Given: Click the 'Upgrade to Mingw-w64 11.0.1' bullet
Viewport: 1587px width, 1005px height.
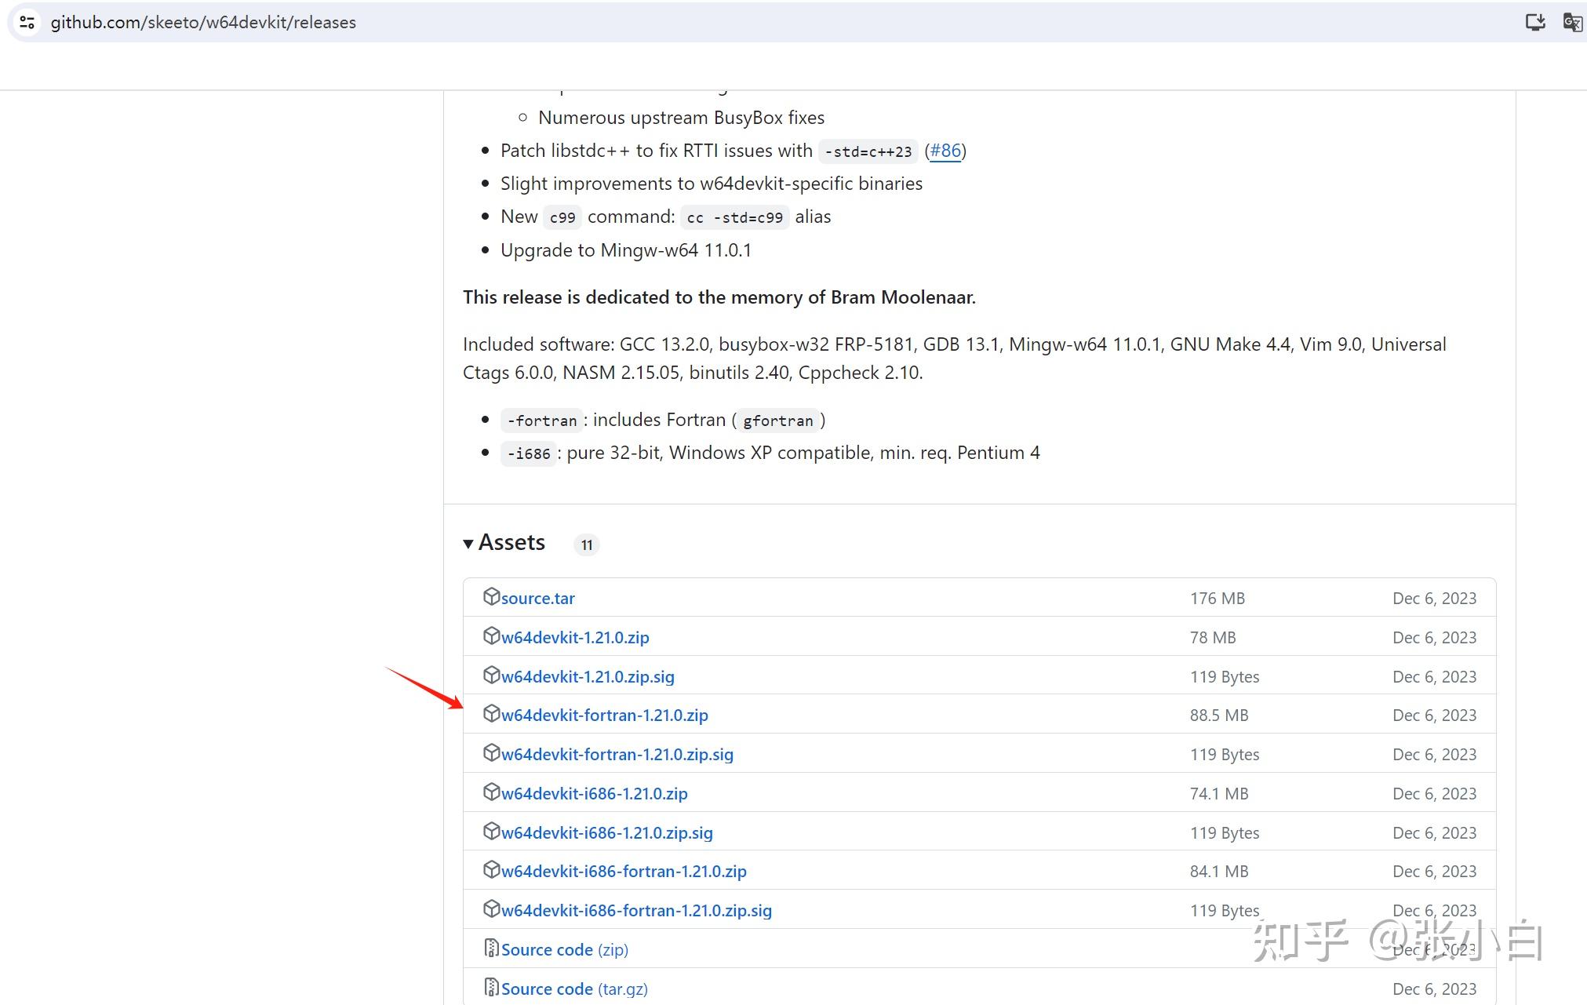Looking at the screenshot, I should click(626, 250).
